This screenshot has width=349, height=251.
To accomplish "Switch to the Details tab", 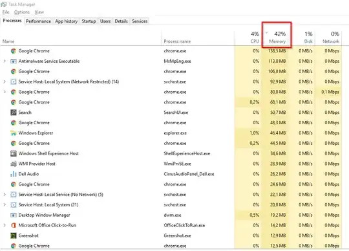I will (x=121, y=21).
